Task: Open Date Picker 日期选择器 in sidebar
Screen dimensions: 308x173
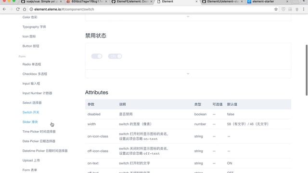Action: click(39, 141)
